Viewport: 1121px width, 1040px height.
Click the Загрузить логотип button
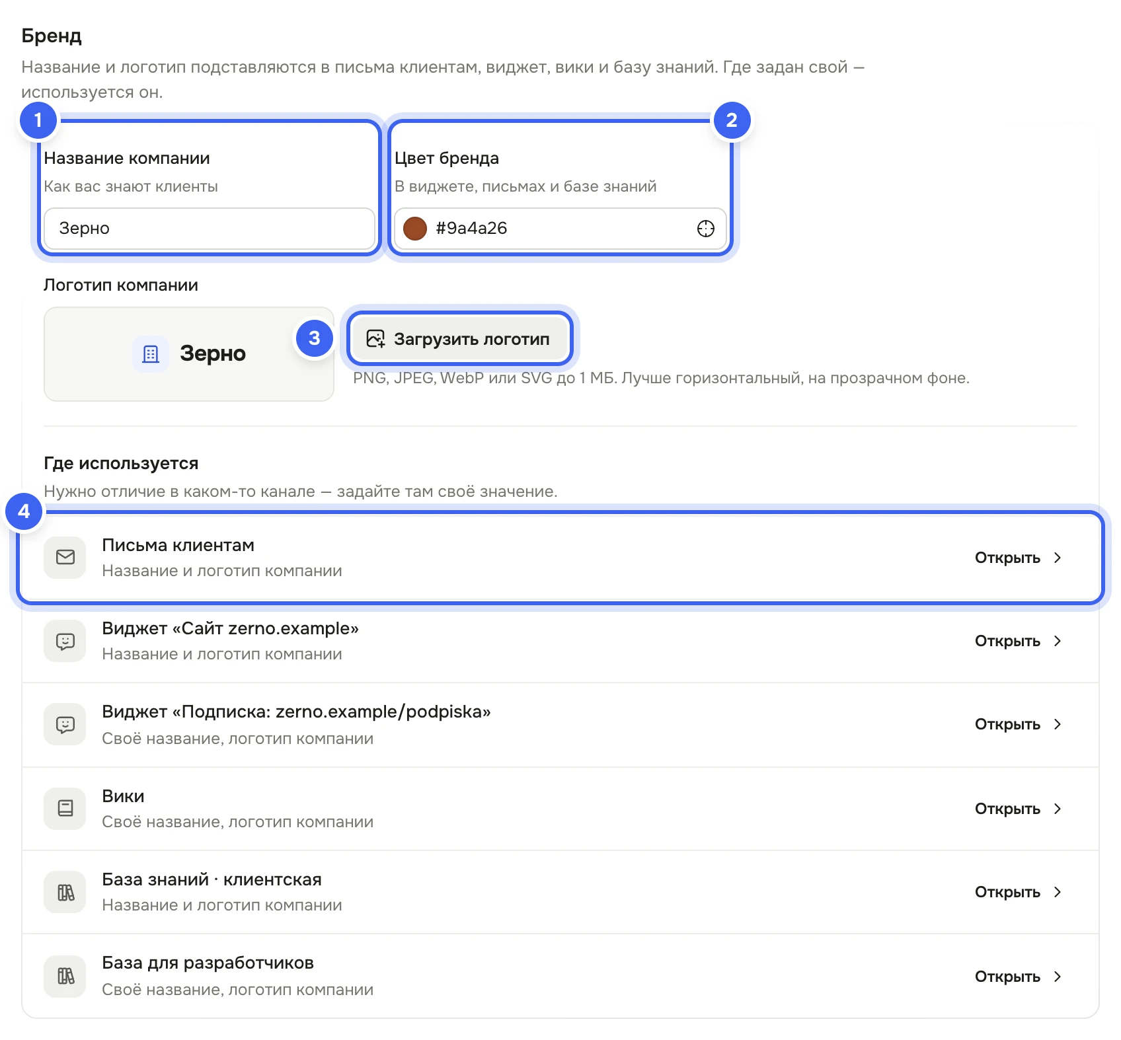(459, 339)
